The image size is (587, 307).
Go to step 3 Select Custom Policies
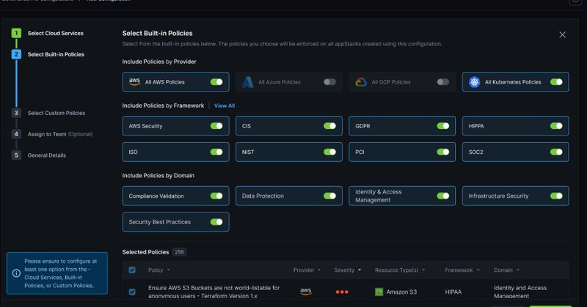pyautogui.click(x=48, y=113)
